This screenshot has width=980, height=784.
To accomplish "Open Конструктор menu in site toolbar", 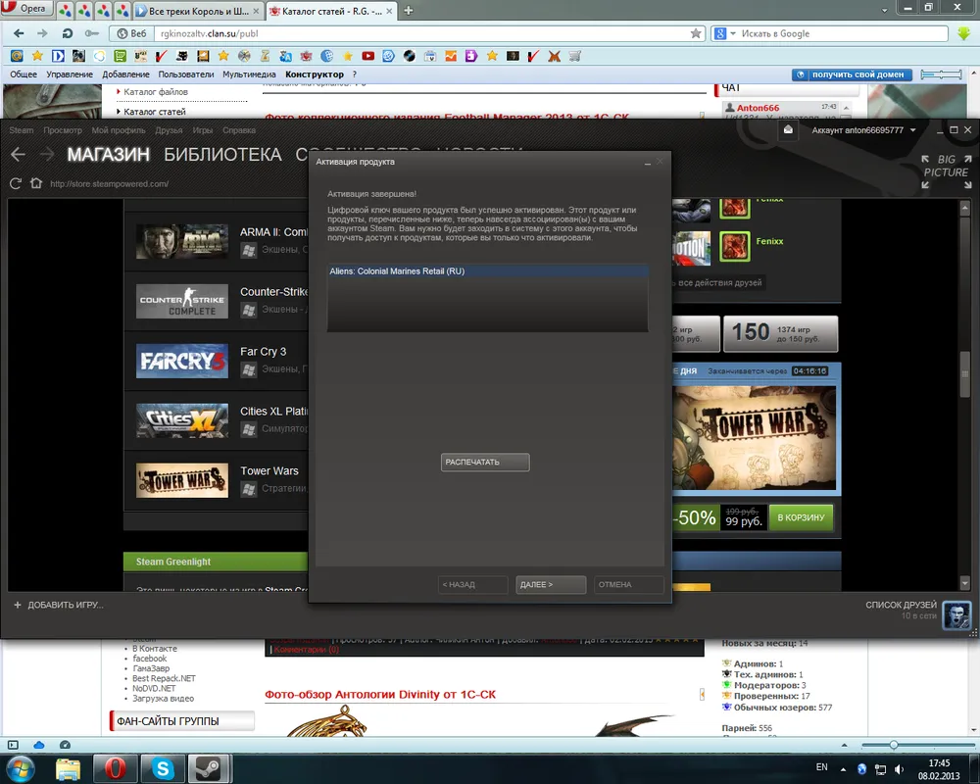I will 315,74.
